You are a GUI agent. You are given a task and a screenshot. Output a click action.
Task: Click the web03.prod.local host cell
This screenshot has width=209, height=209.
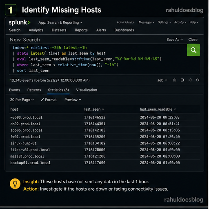(26, 118)
